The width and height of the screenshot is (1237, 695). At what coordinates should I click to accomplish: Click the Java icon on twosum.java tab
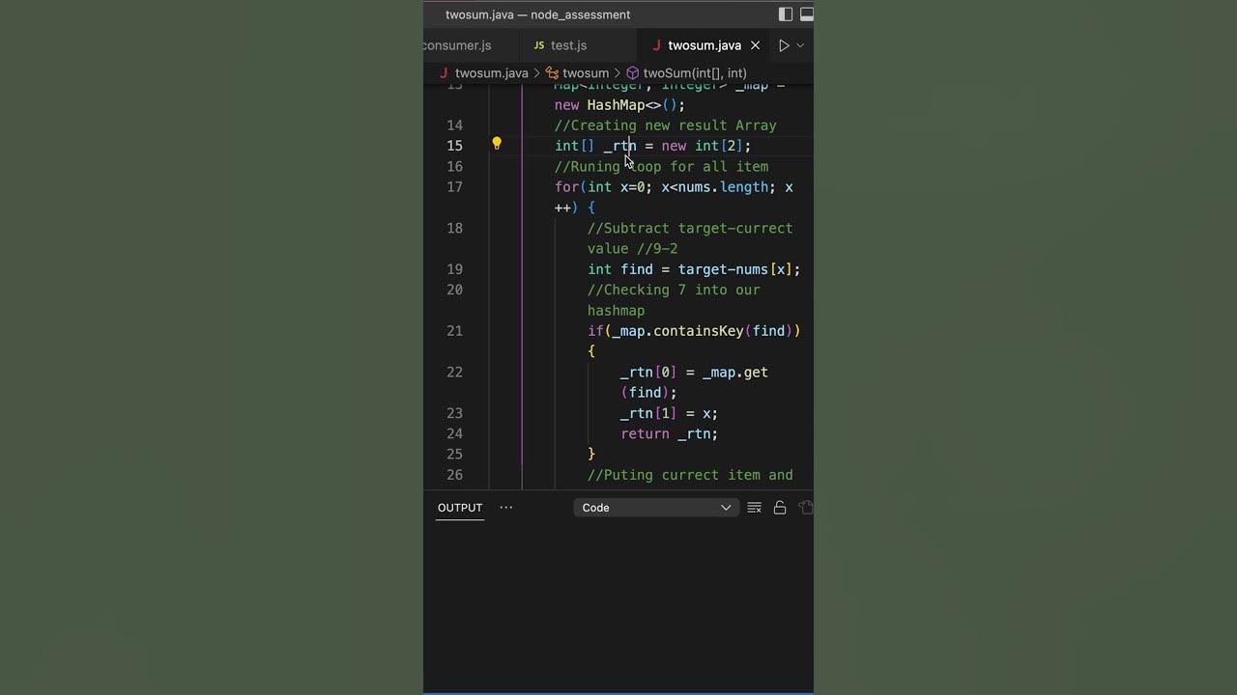(x=657, y=45)
